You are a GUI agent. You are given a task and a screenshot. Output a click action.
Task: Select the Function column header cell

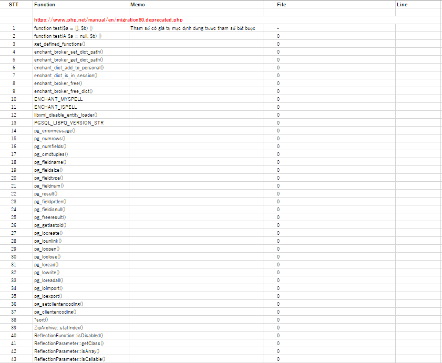coord(45,5)
